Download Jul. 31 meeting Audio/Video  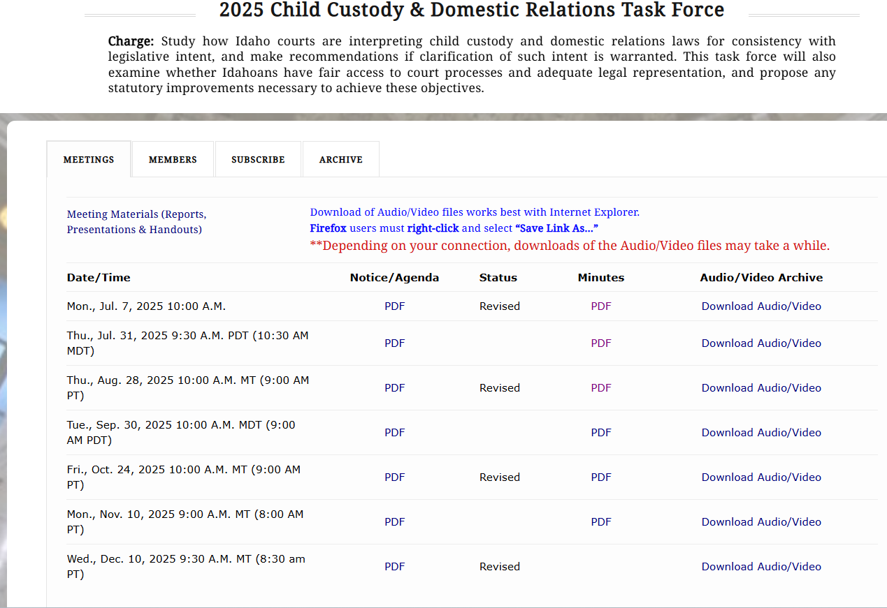pos(761,343)
